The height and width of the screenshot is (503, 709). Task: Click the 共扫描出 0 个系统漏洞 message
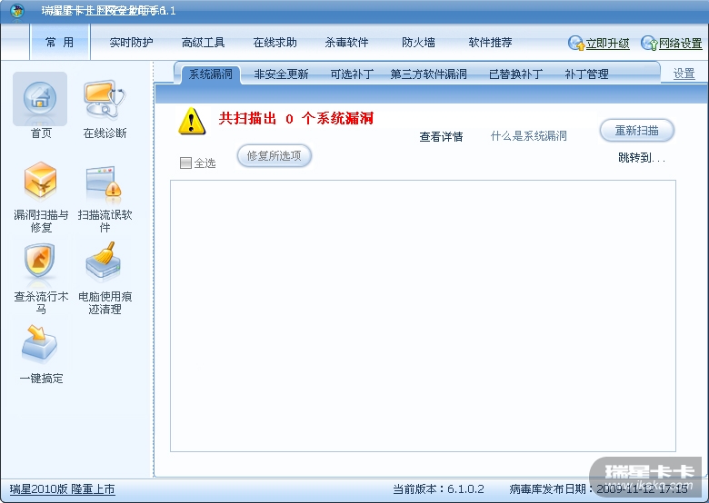(x=296, y=118)
